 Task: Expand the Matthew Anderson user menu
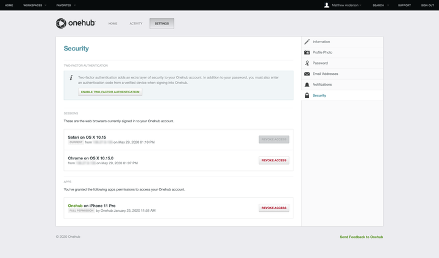346,5
